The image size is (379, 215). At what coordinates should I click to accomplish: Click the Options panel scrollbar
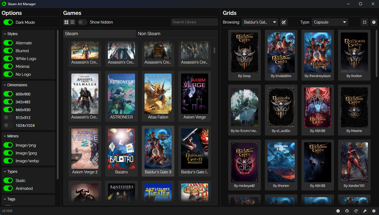click(x=57, y=104)
